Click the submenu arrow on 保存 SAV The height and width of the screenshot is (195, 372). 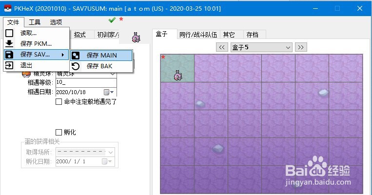click(x=62, y=55)
